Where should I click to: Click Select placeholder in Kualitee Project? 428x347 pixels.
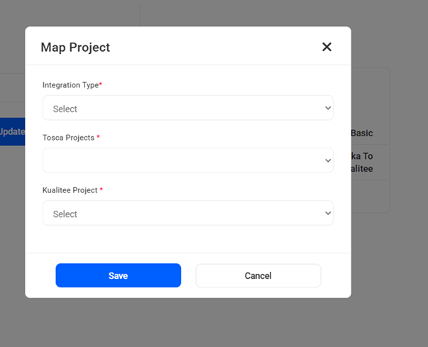[65, 214]
